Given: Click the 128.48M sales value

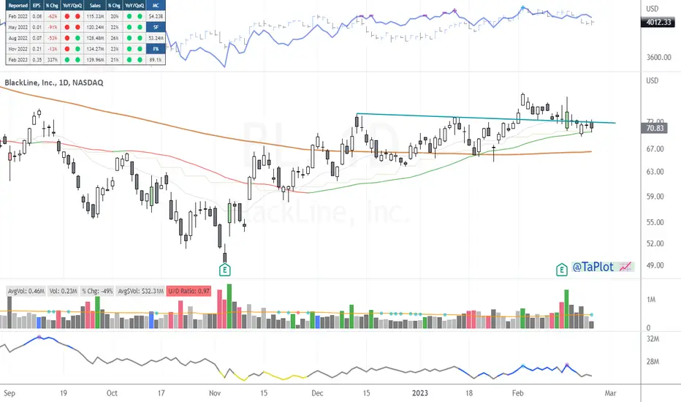Looking at the screenshot, I should point(95,38).
